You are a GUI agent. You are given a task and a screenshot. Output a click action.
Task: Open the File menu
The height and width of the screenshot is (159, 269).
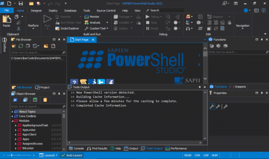(7, 10)
